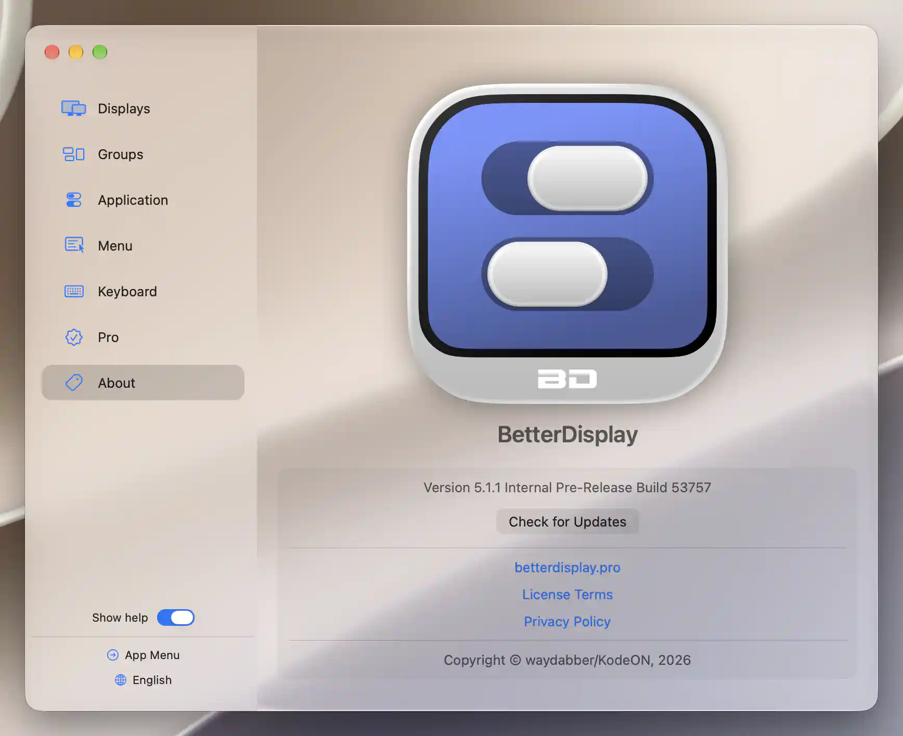Viewport: 903px width, 736px height.
Task: Click the large BetterDisplay app logo
Action: [x=567, y=243]
